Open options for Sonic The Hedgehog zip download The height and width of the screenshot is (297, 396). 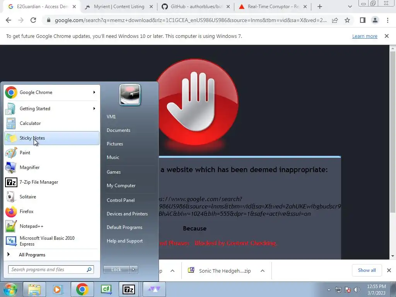(263, 271)
